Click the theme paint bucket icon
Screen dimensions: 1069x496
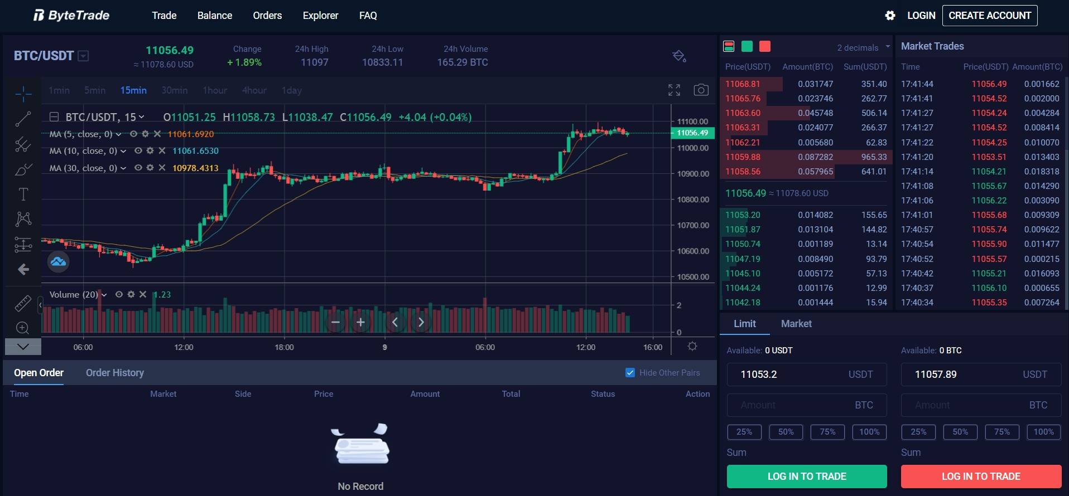(679, 56)
